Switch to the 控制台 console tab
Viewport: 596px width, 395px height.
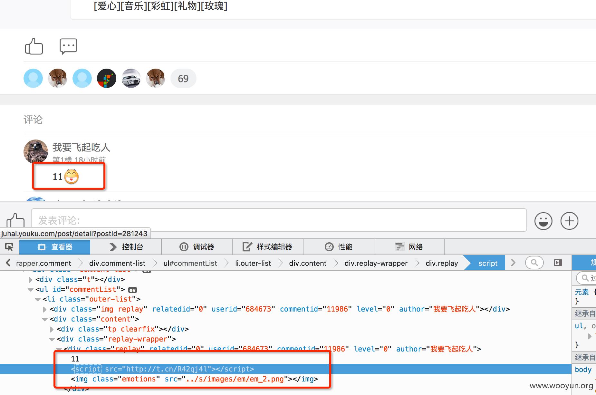(x=126, y=247)
